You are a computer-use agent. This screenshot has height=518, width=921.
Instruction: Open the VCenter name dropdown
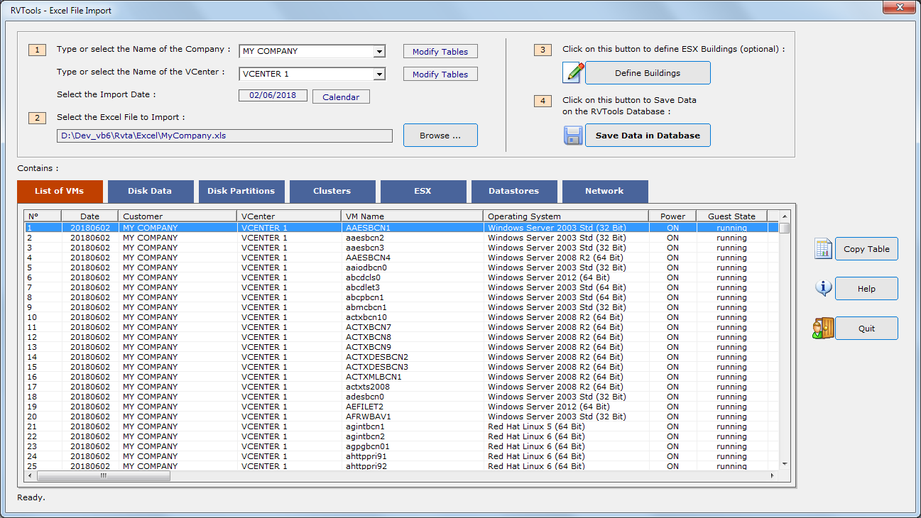(381, 73)
